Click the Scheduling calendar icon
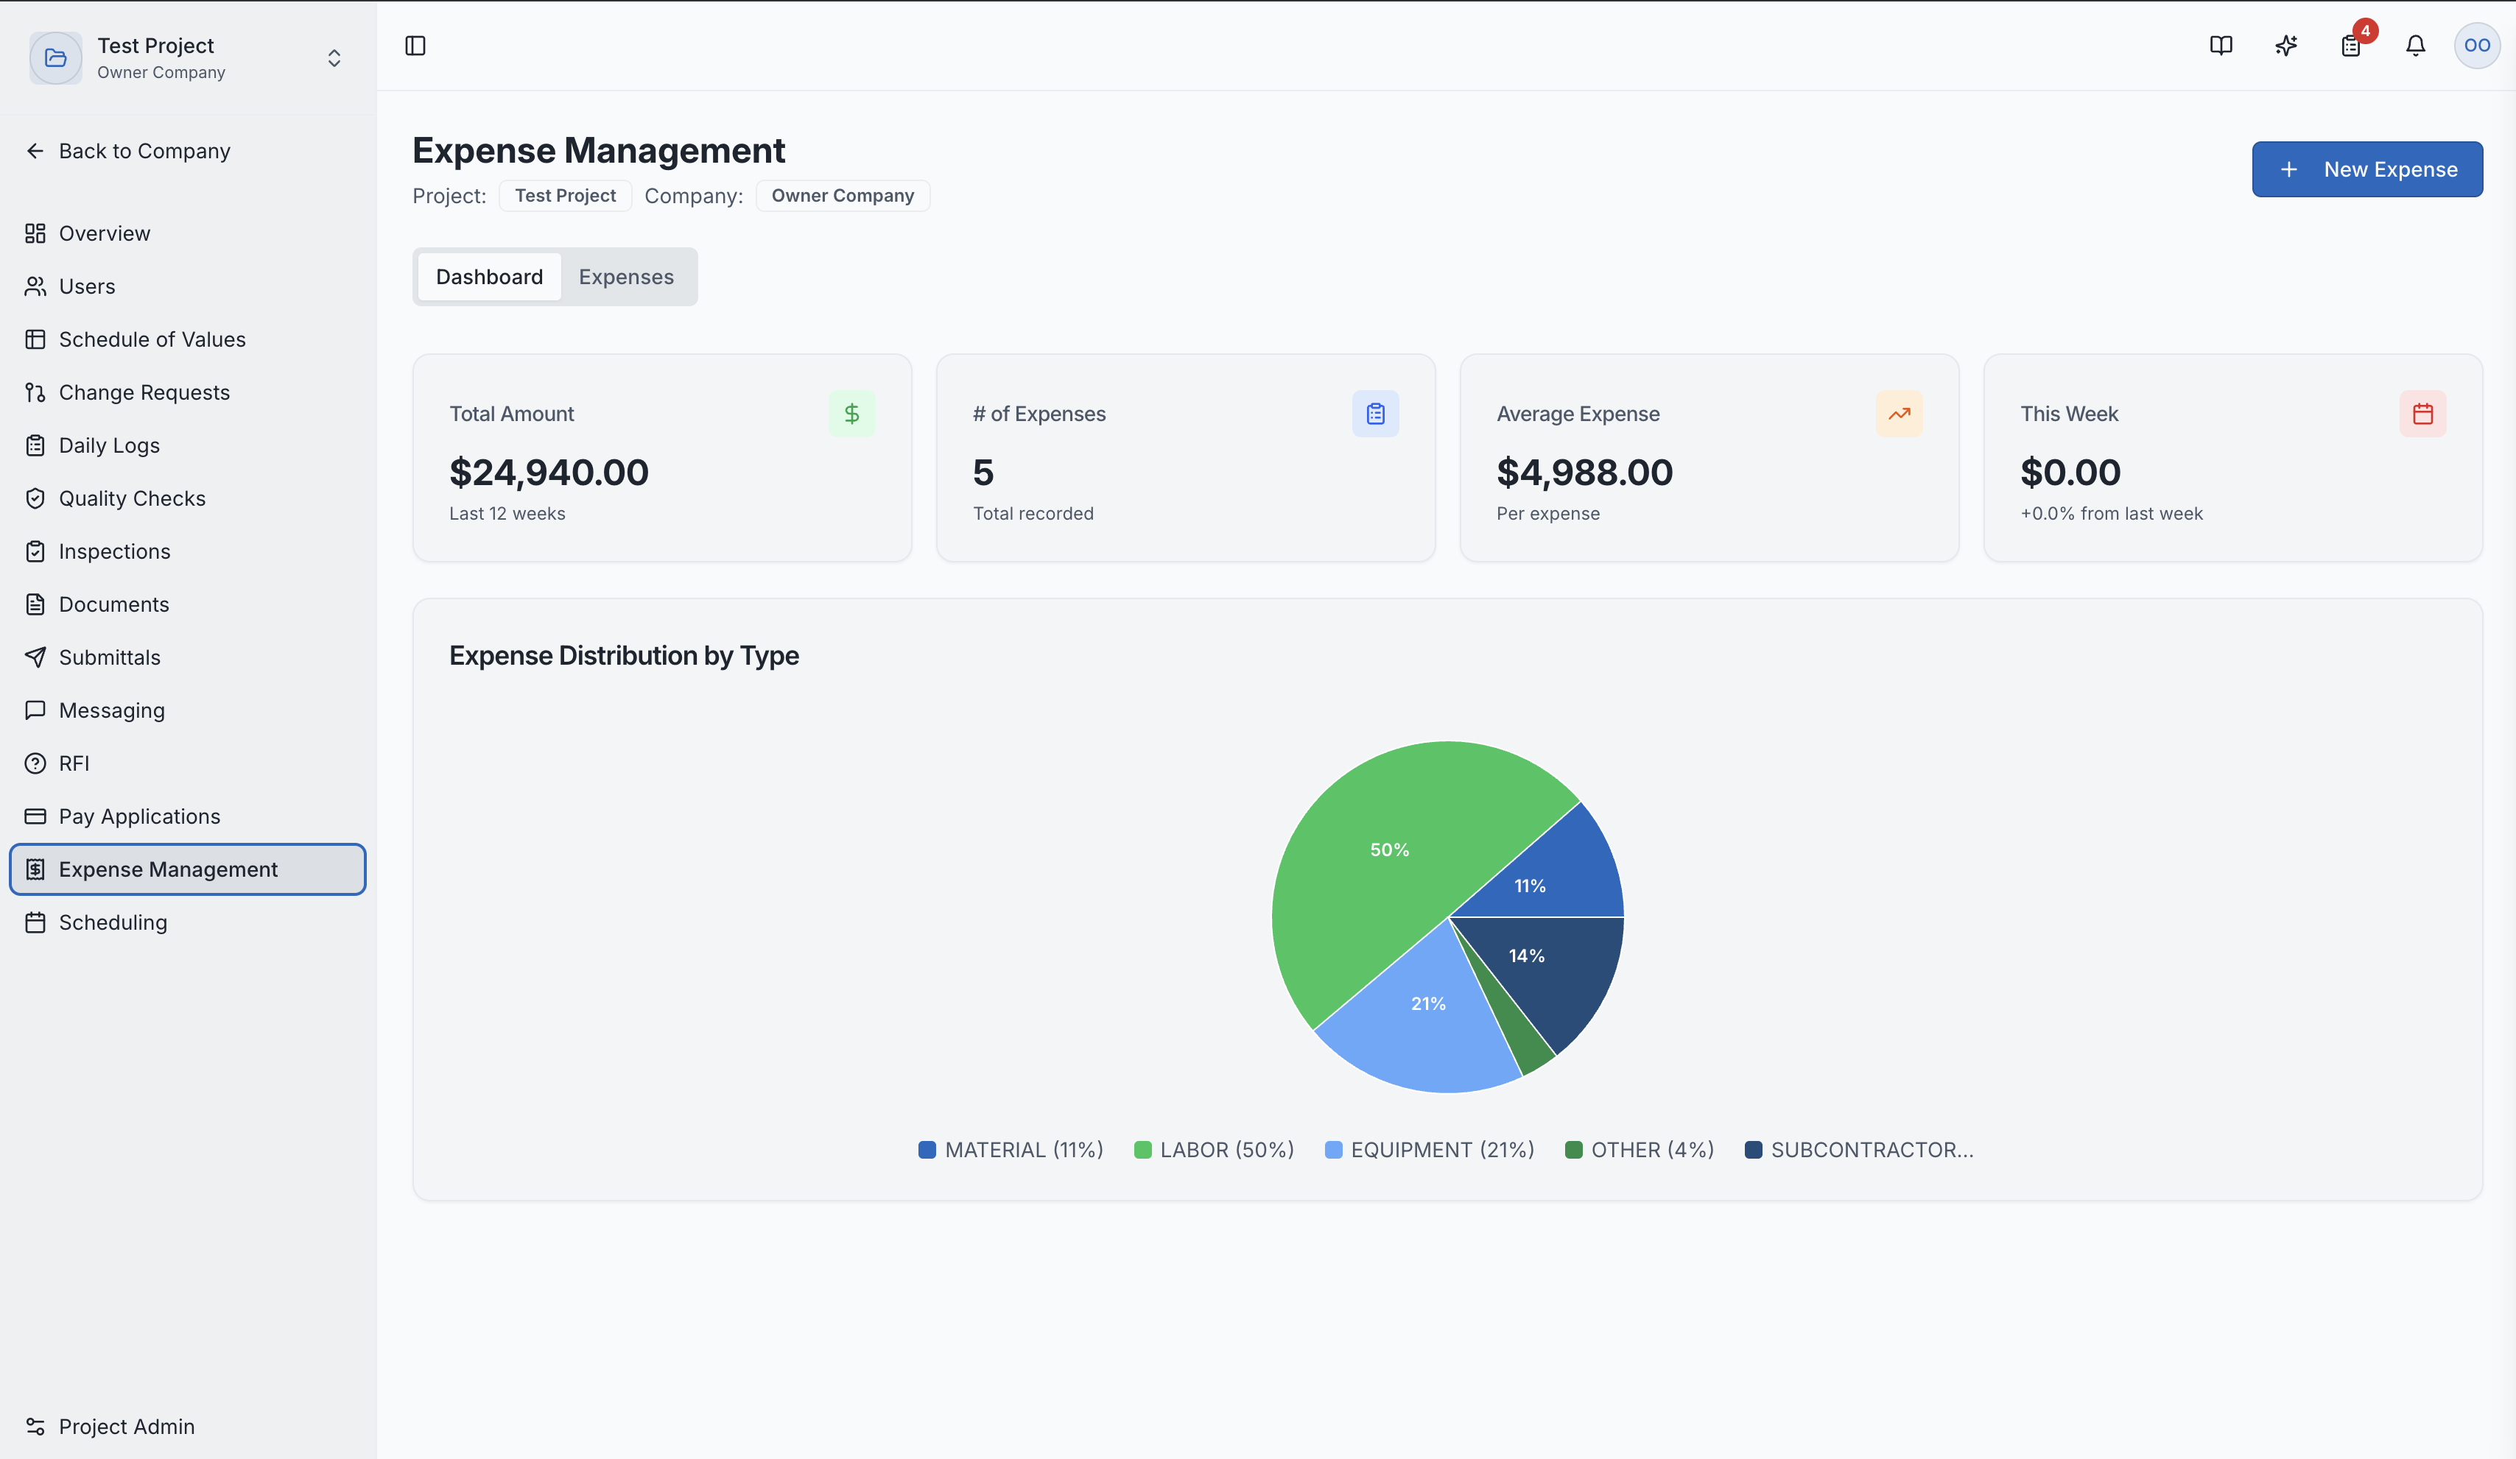This screenshot has width=2516, height=1459. click(35, 922)
